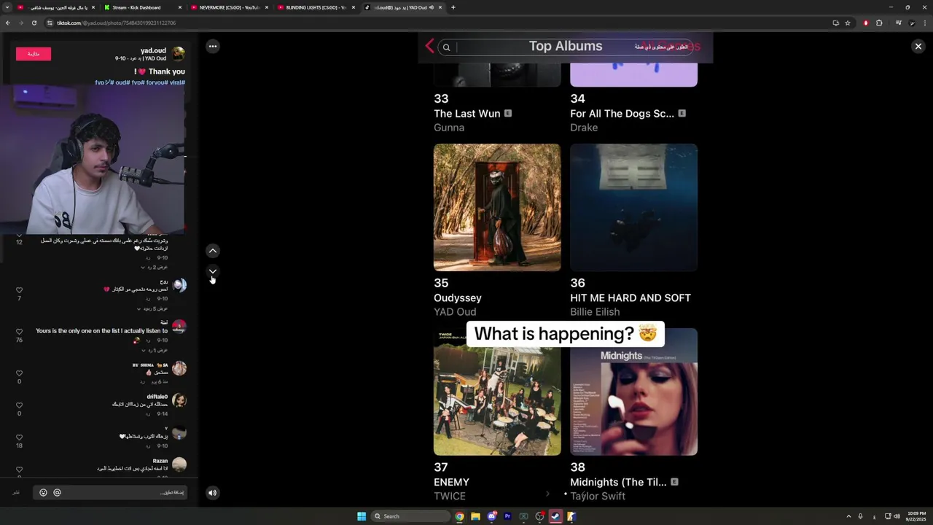Screen dimensions: 933x525
Task: Click the @ mention icon in the comment box
Action: 57,493
